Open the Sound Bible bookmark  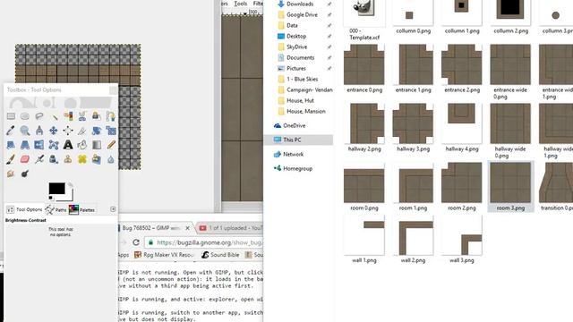(220, 255)
